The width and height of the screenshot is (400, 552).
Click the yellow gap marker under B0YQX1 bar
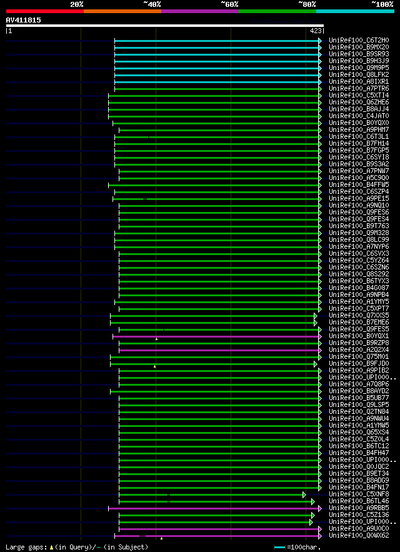click(x=156, y=339)
